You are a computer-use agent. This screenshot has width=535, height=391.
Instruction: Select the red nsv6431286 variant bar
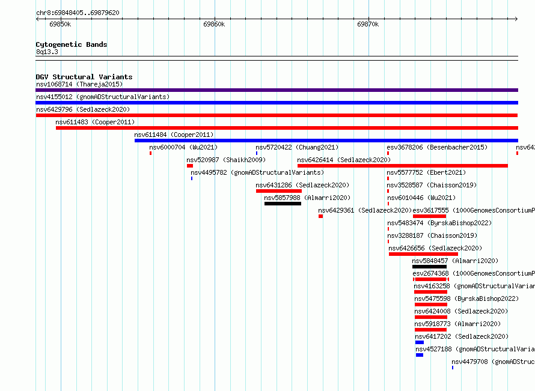279,191
